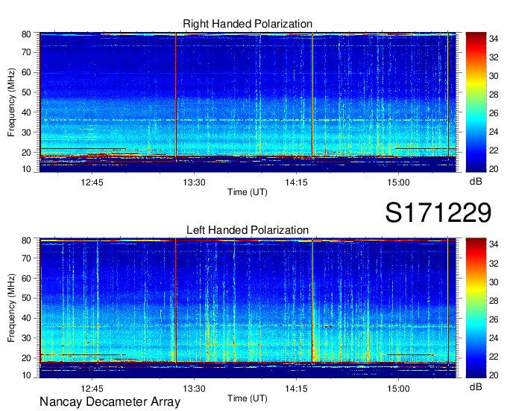Click the 70 MHz tick of Left Handed plot
Image resolution: width=507 pixels, height=411 pixels.
click(x=26, y=258)
